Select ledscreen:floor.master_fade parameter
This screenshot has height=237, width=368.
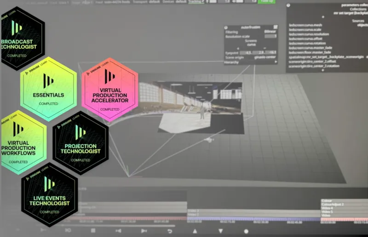coord(310,52)
